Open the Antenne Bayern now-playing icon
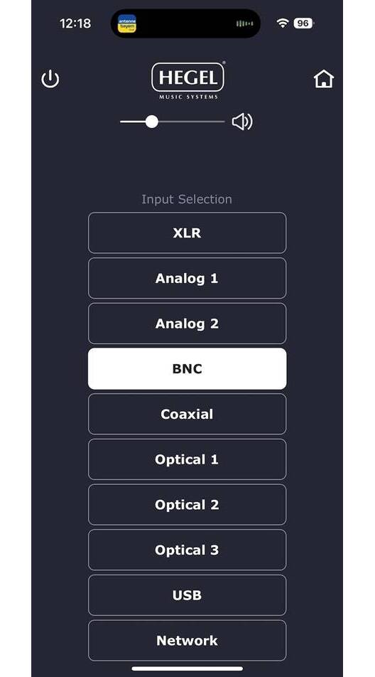This screenshot has height=677, width=375. tap(126, 23)
